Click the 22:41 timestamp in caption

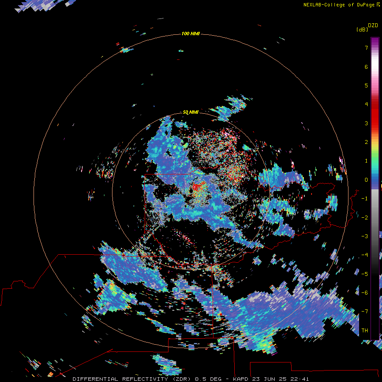point(300,379)
